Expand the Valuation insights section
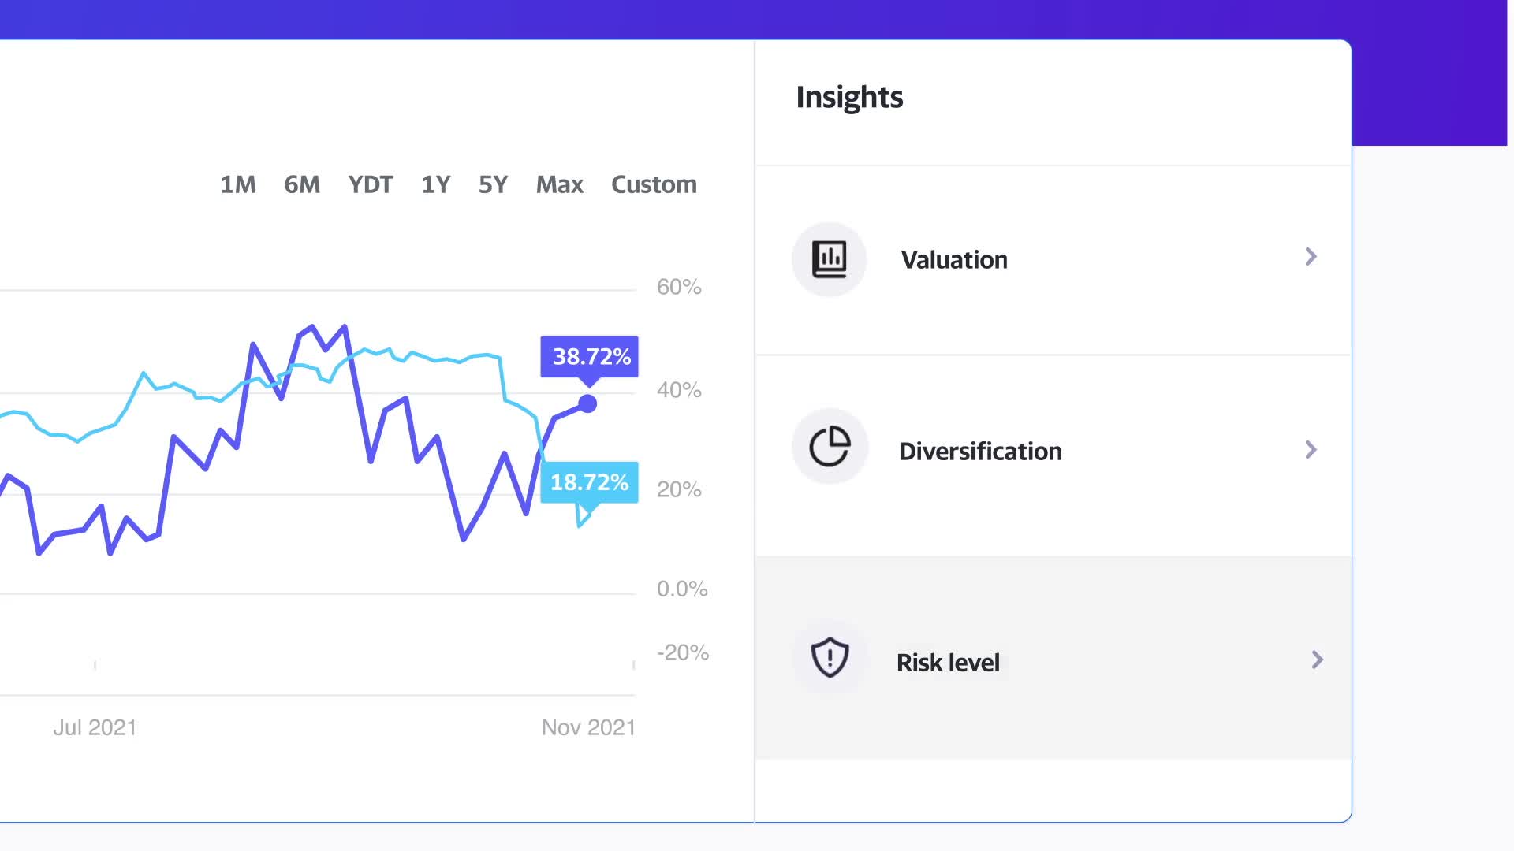This screenshot has height=851, width=1514. click(x=1053, y=258)
